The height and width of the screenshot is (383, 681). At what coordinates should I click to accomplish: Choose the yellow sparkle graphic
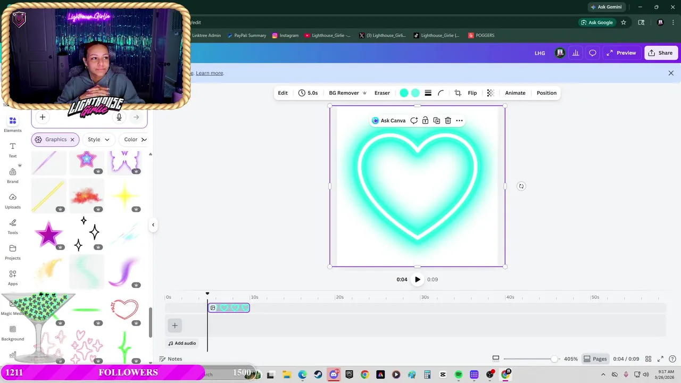(x=124, y=196)
